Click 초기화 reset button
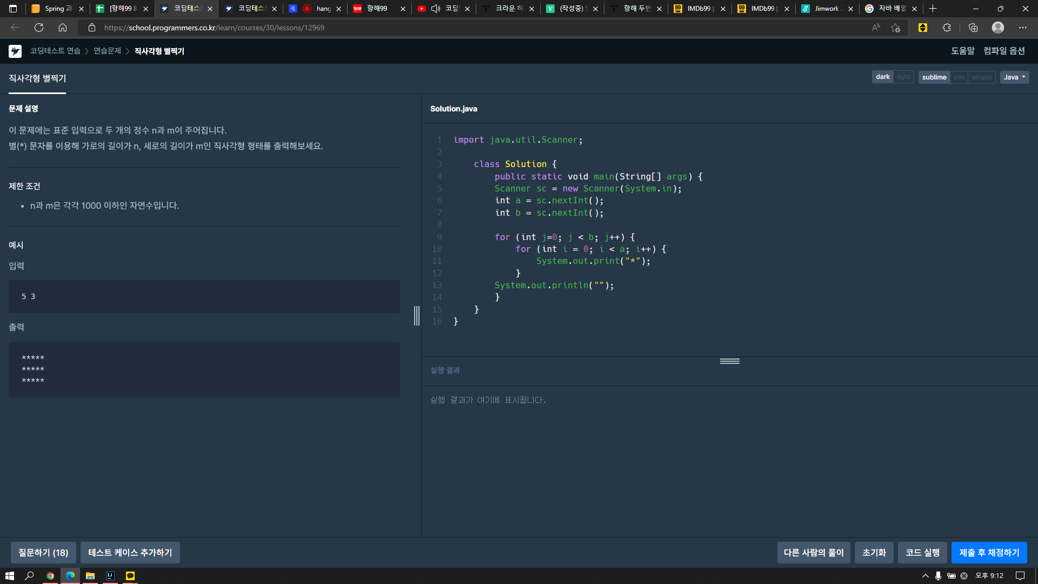The image size is (1038, 584). tap(874, 553)
